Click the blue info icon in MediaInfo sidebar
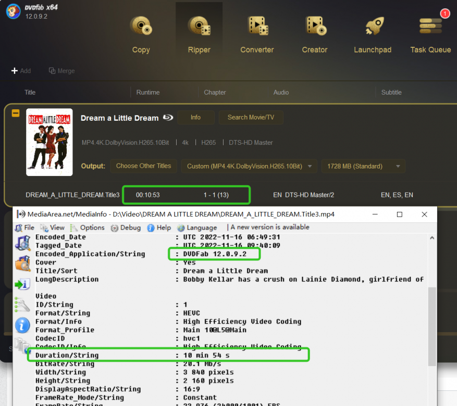The width and height of the screenshot is (457, 406). 22,325
